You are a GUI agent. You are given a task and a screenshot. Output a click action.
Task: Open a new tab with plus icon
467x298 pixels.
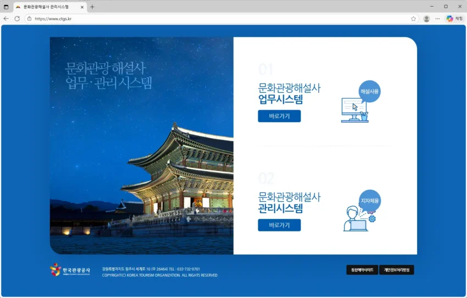point(92,7)
